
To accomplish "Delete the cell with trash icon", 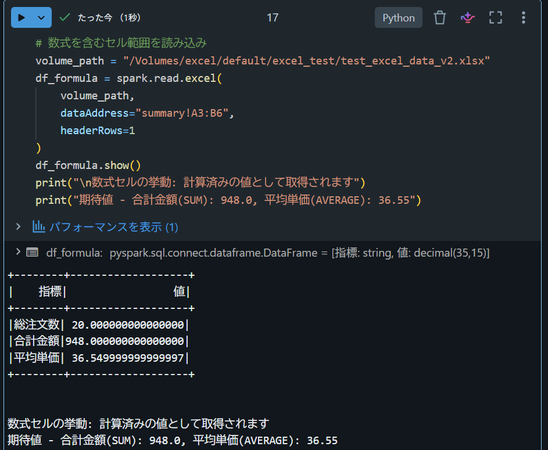I will 440,17.
